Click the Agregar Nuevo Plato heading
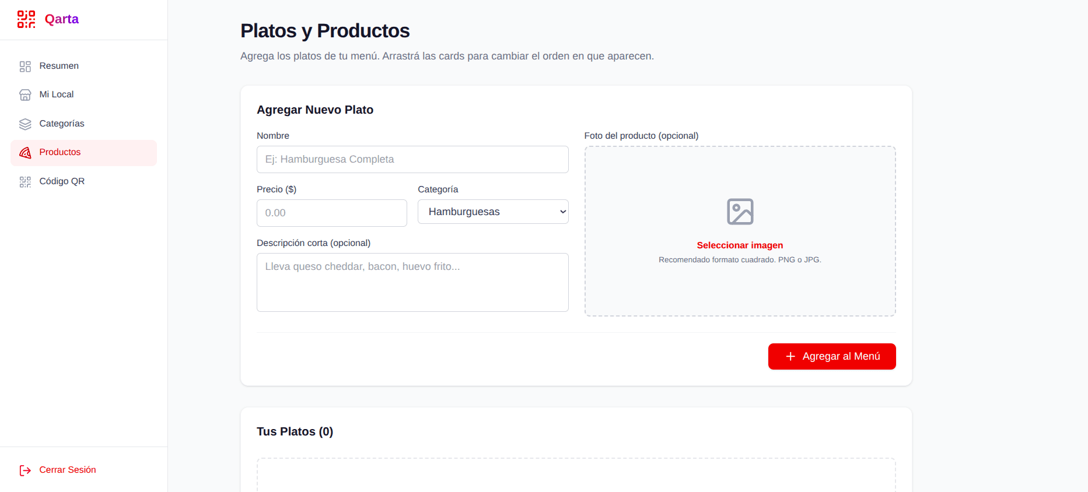The image size is (1088, 492). tap(315, 110)
